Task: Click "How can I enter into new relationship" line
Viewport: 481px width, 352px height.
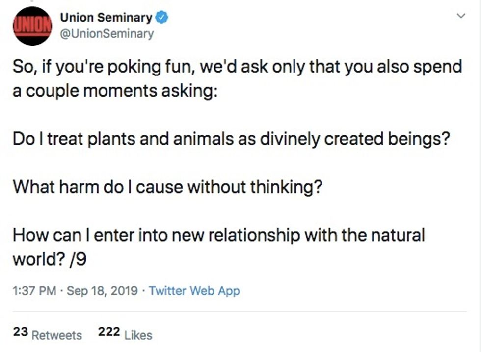Action: click(218, 235)
